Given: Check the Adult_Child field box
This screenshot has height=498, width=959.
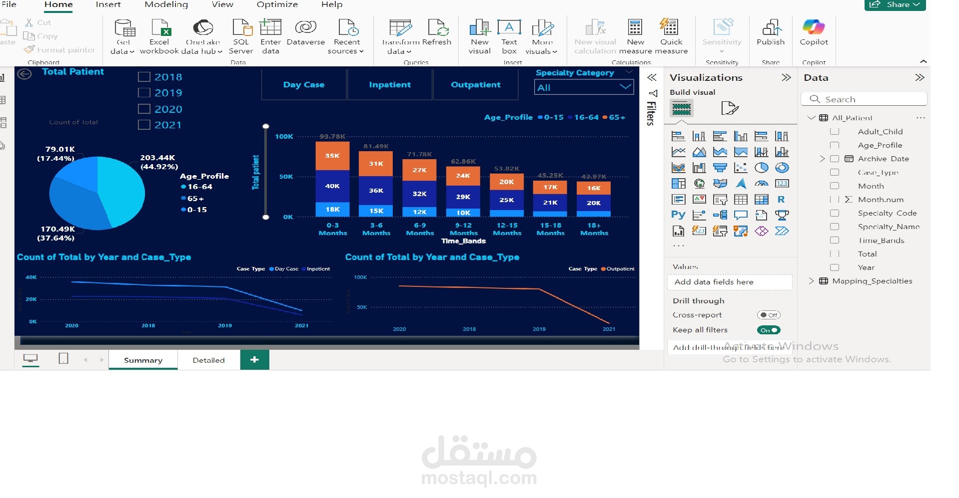Looking at the screenshot, I should pos(834,131).
